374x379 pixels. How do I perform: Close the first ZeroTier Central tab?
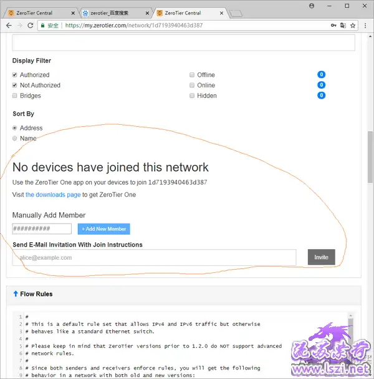73,13
